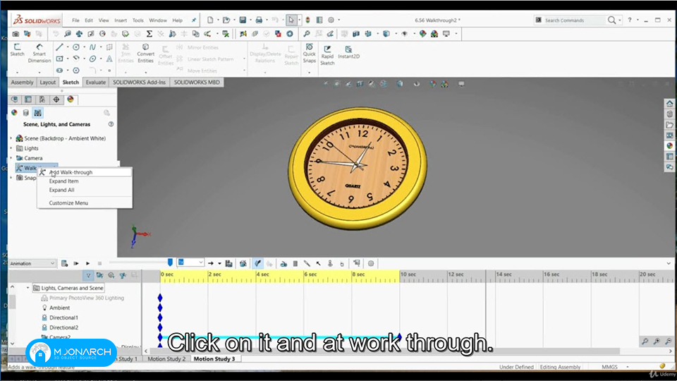Choose Add Walk-through in the context menu
Viewport: 677px width, 381px height.
(x=85, y=172)
